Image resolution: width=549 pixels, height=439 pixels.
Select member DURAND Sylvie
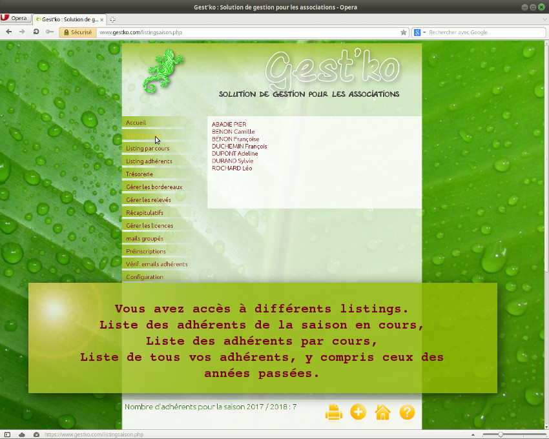click(x=233, y=161)
